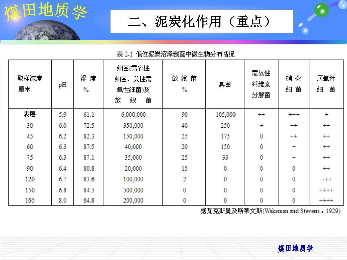The height and width of the screenshot is (260, 347).
Task: Click the 需氧性纤维素分解菌 column header
Action: coord(261,84)
